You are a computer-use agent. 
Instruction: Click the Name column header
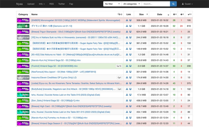pos(35,14)
